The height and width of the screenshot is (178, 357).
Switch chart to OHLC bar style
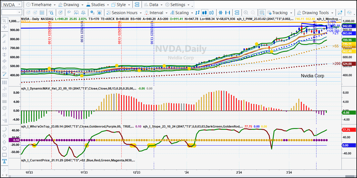coord(197,12)
